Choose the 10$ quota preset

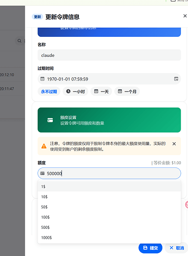(109, 197)
